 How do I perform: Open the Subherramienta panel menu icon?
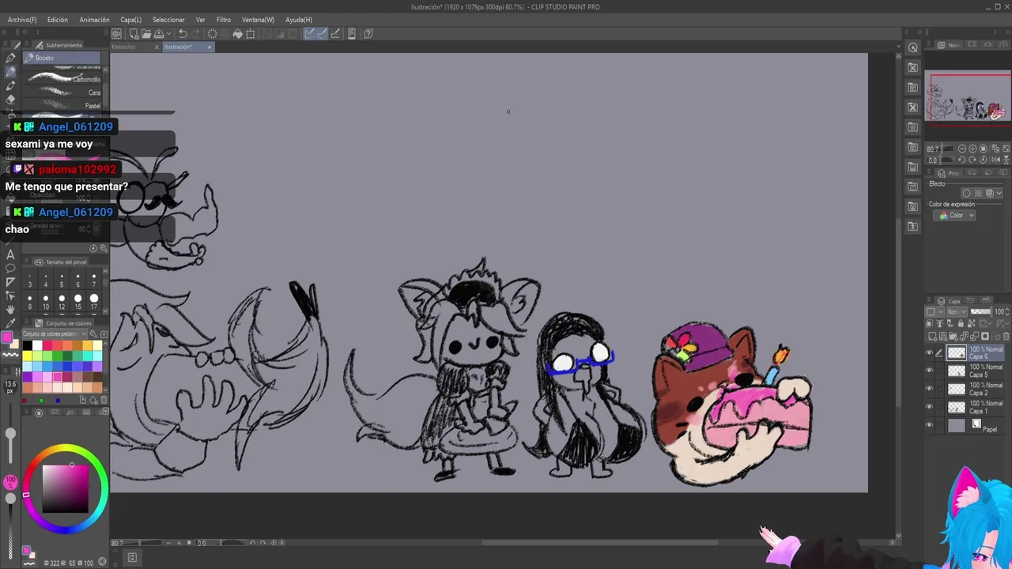28,45
